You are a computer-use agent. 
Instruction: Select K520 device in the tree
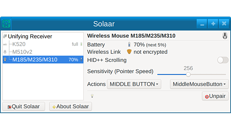[x=19, y=44]
